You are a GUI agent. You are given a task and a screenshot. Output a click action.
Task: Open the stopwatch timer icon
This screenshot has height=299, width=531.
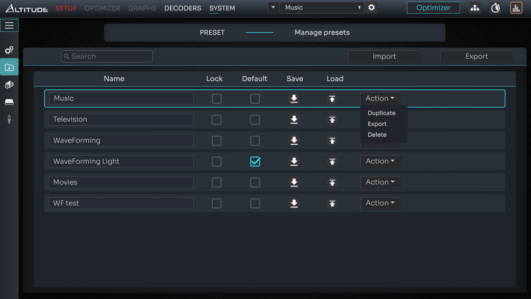[496, 8]
